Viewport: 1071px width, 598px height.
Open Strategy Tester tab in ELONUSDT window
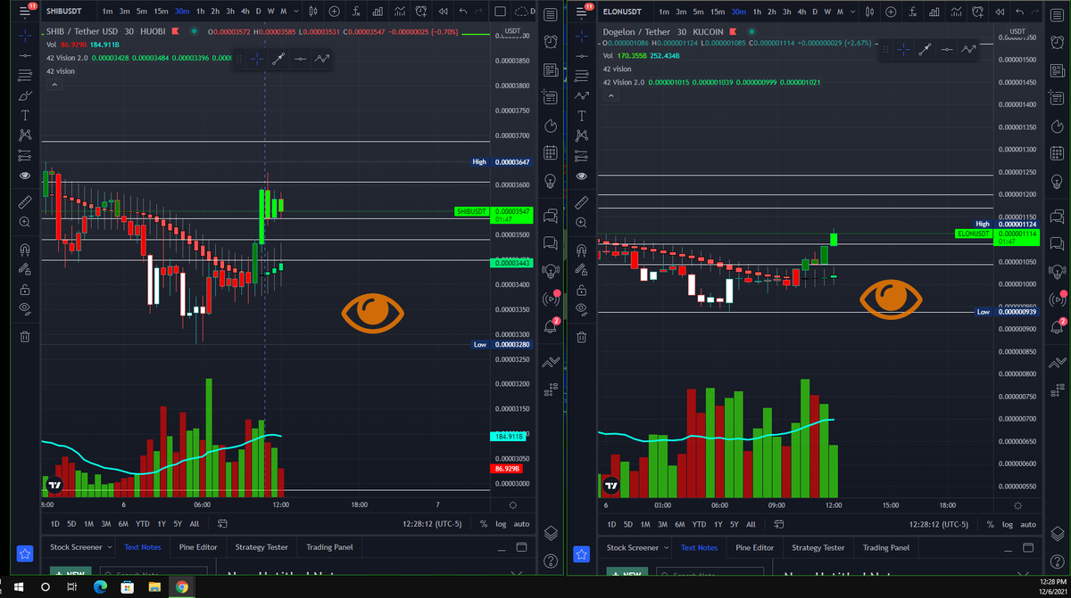(818, 547)
